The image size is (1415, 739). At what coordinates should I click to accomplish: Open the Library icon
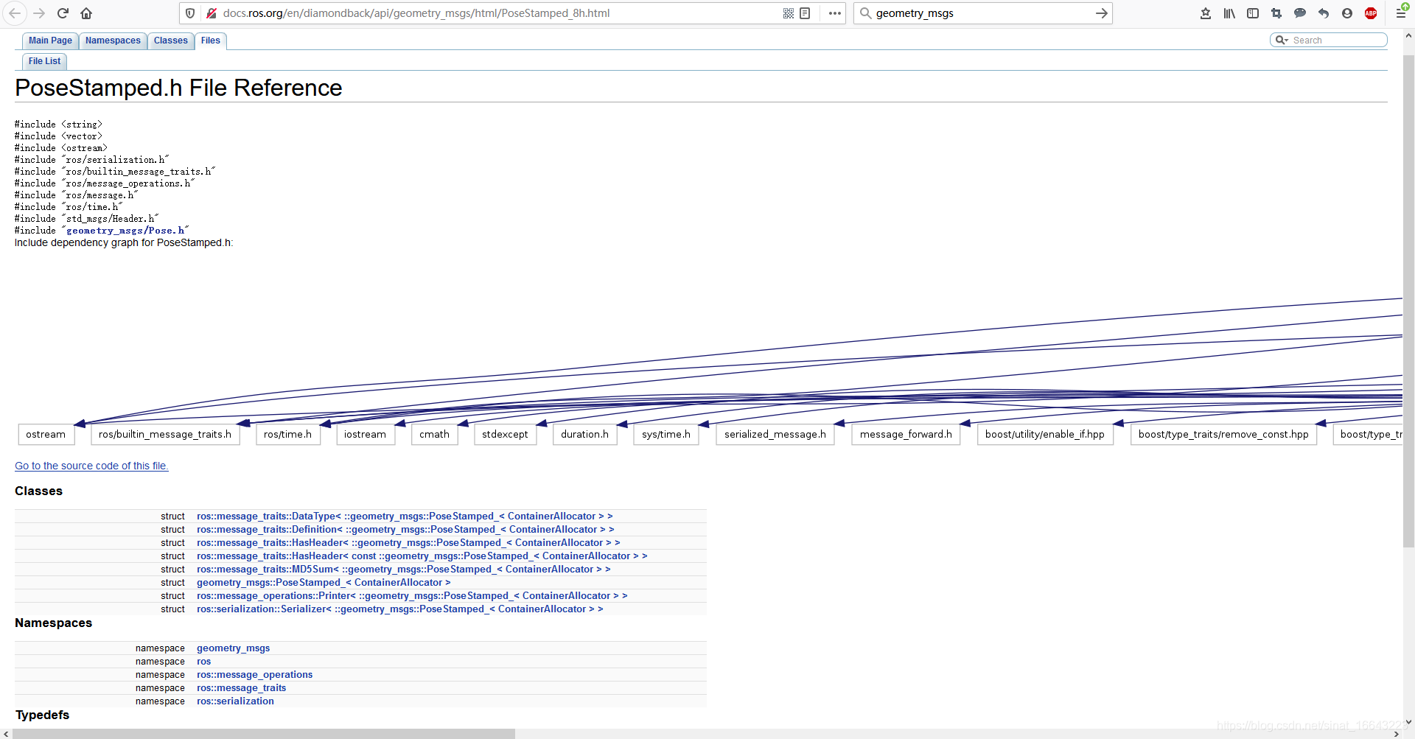tap(1229, 13)
